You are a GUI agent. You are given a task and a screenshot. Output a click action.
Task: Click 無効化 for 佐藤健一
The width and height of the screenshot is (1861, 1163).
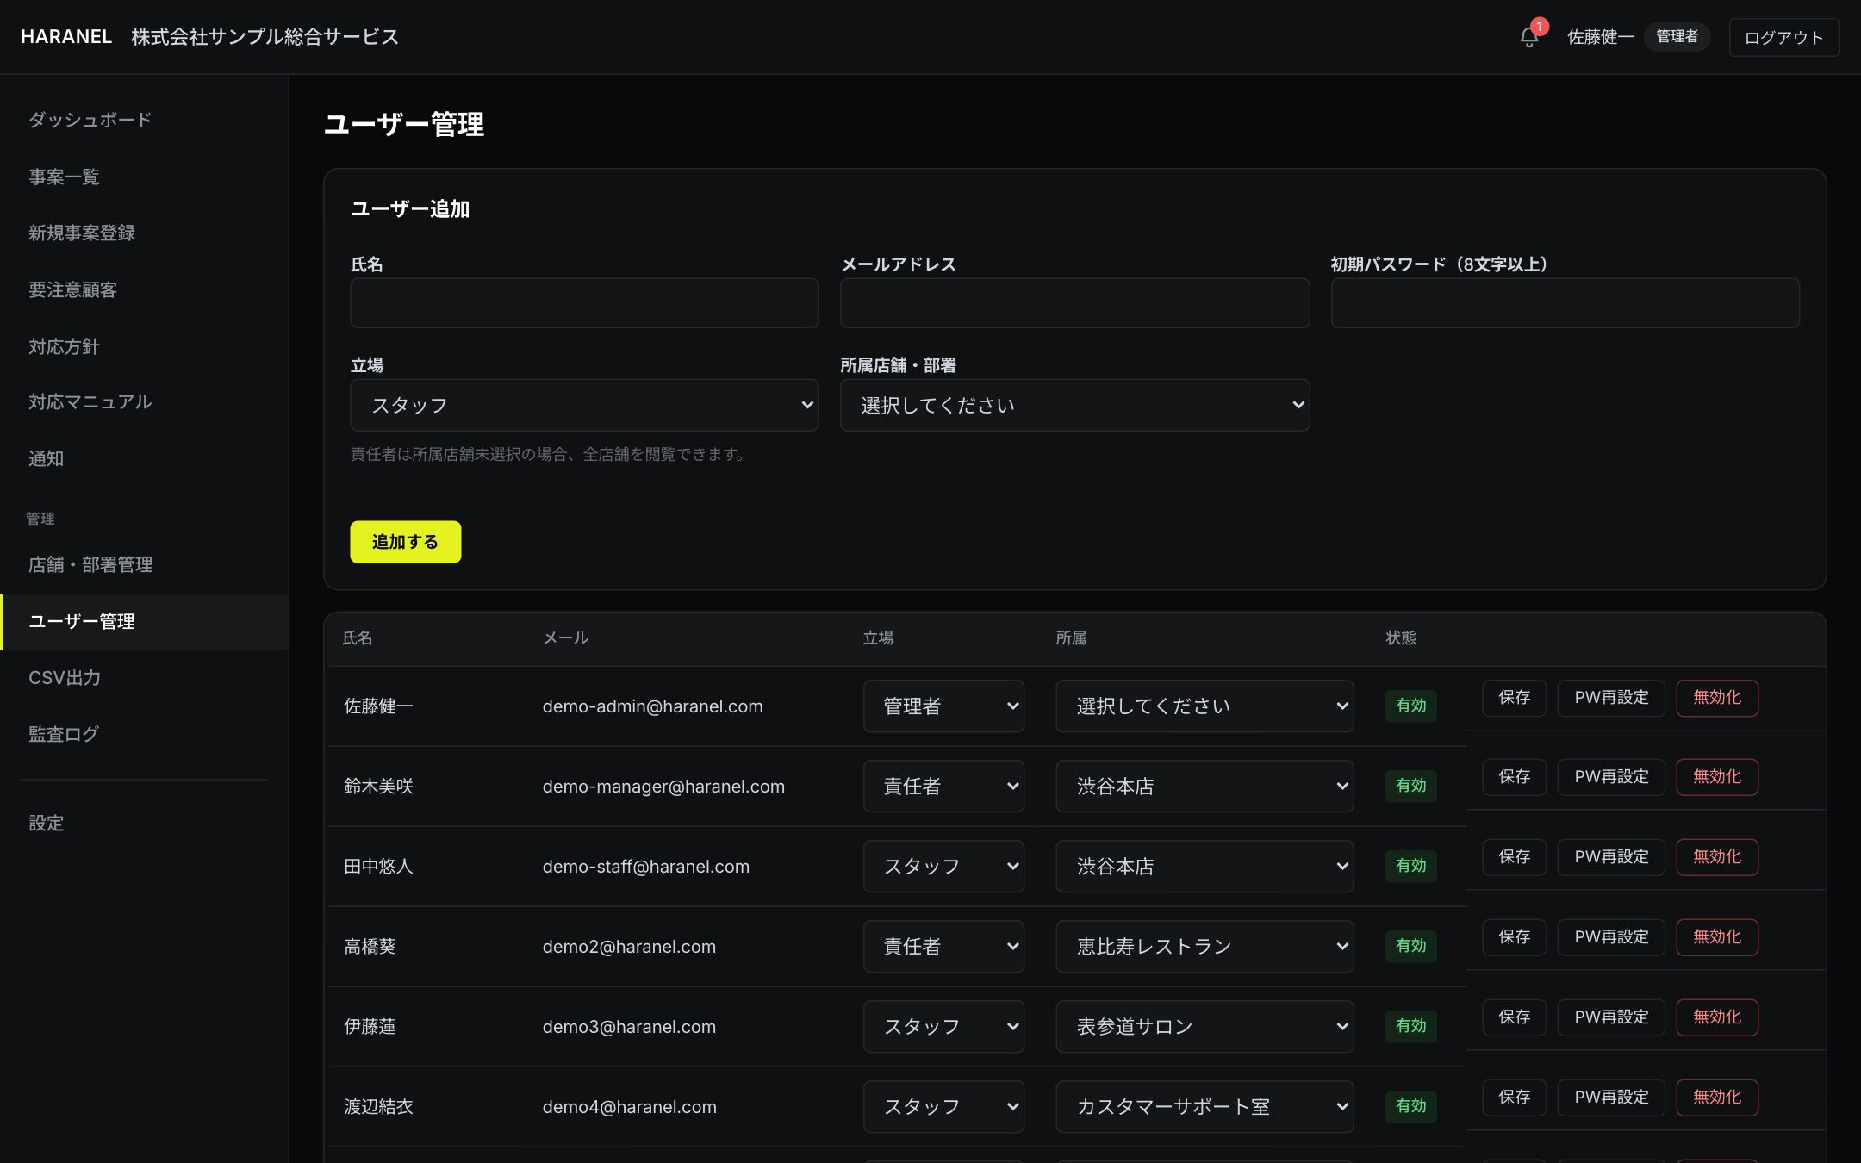pyautogui.click(x=1717, y=698)
